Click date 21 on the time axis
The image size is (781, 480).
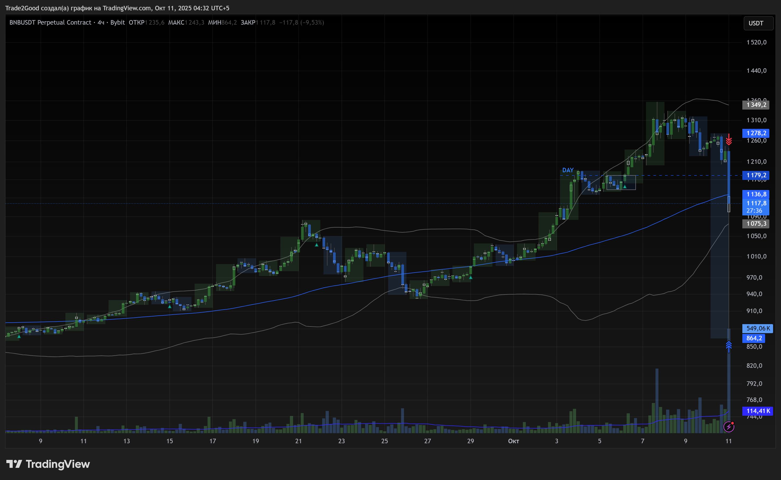tap(298, 441)
